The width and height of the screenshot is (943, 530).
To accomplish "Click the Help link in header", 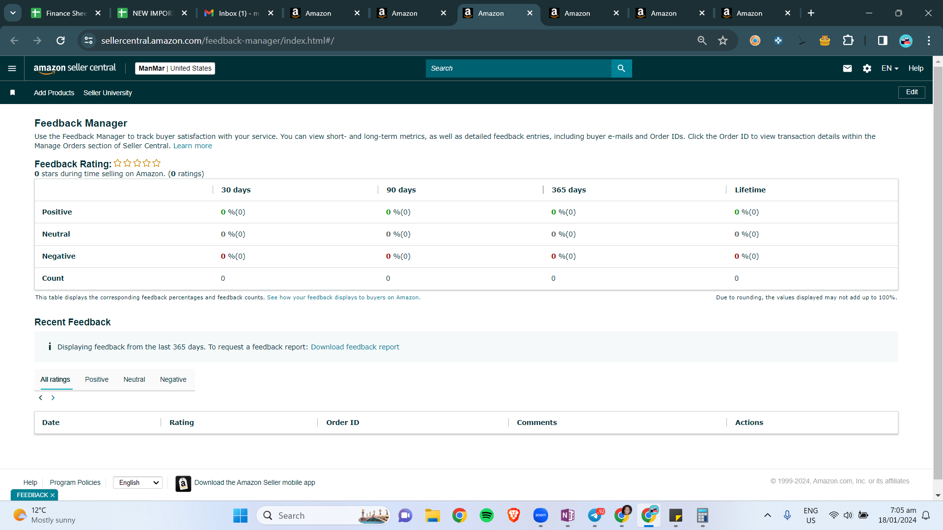I will [915, 68].
